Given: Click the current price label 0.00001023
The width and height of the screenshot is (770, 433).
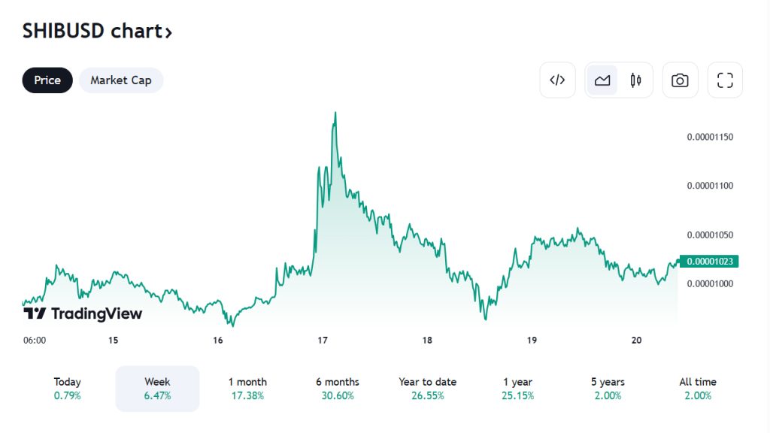Looking at the screenshot, I should pyautogui.click(x=710, y=262).
